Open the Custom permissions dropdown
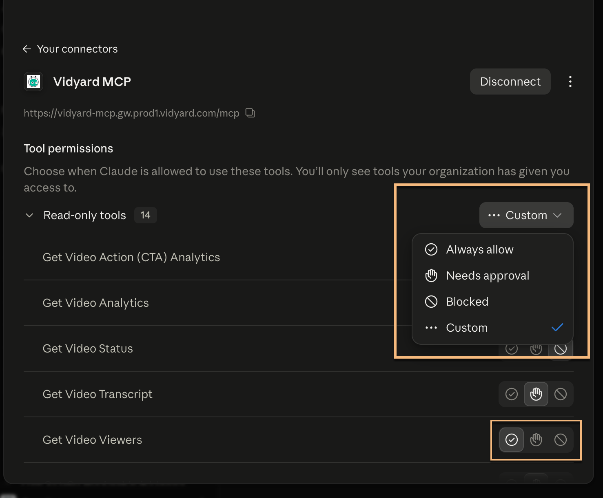 526,215
